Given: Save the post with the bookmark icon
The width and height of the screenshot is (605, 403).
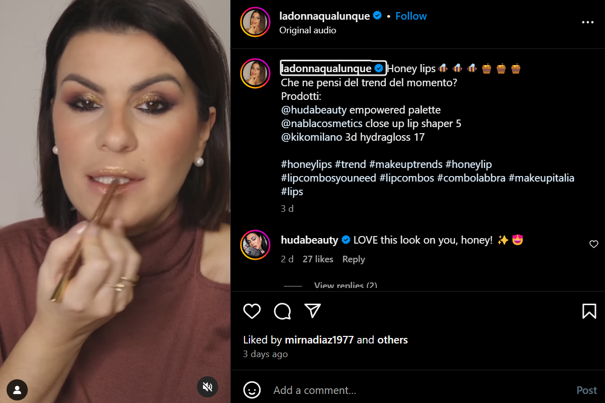Looking at the screenshot, I should click(589, 311).
